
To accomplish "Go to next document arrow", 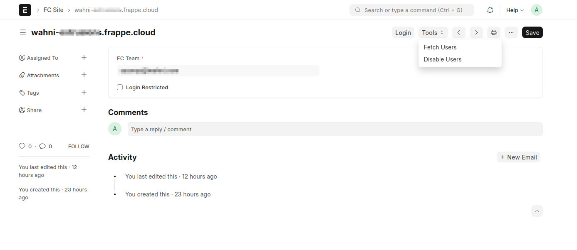I will [476, 32].
